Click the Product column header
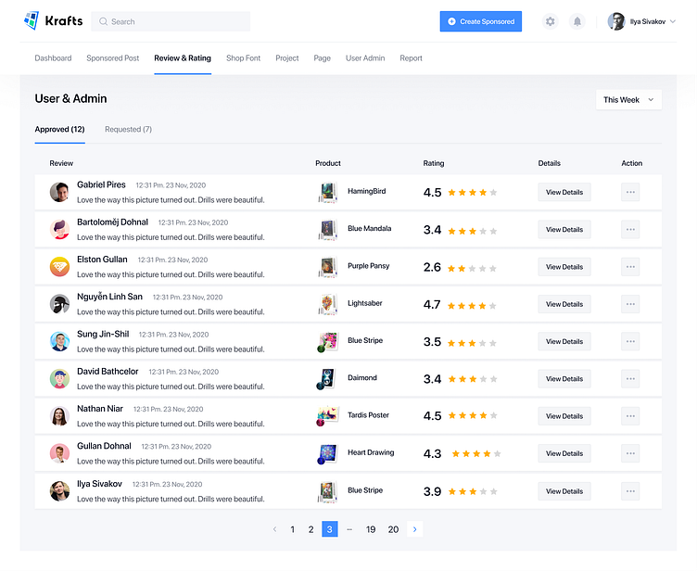This screenshot has height=571, width=697. point(328,163)
